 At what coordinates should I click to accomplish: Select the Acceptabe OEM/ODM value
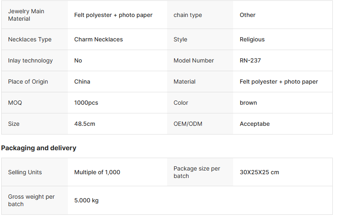pyautogui.click(x=255, y=124)
